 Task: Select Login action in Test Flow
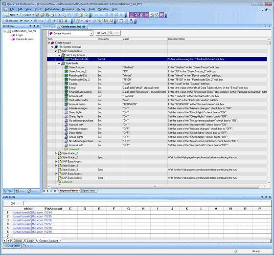tap(20, 35)
